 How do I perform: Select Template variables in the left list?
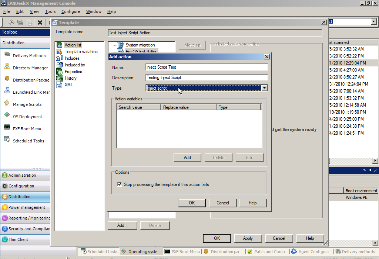[x=81, y=52]
